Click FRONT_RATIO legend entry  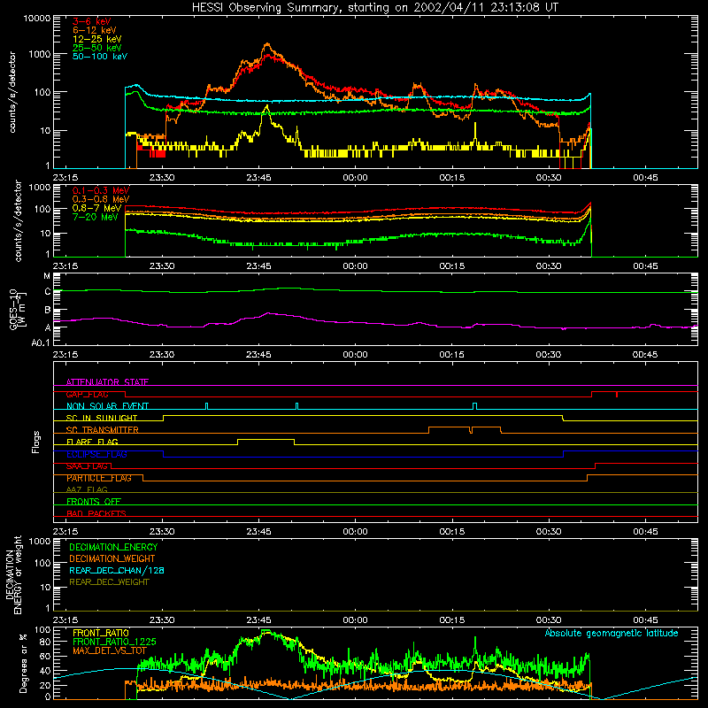[101, 633]
